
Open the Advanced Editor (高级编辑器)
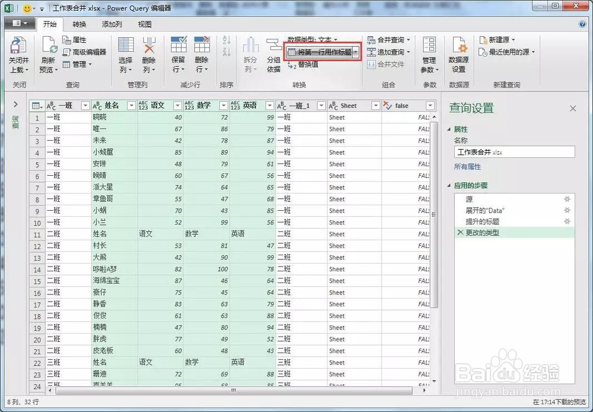pyautogui.click(x=84, y=52)
